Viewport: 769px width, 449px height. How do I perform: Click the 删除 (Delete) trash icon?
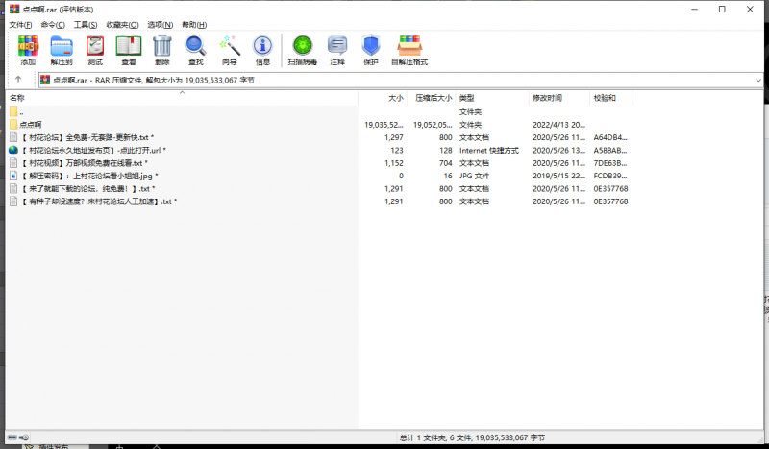(x=162, y=49)
